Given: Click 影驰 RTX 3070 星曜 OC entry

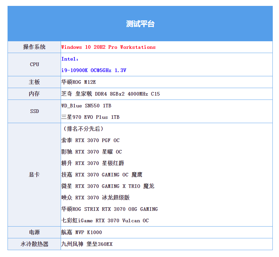Looking at the screenshot, I should 92,152.
